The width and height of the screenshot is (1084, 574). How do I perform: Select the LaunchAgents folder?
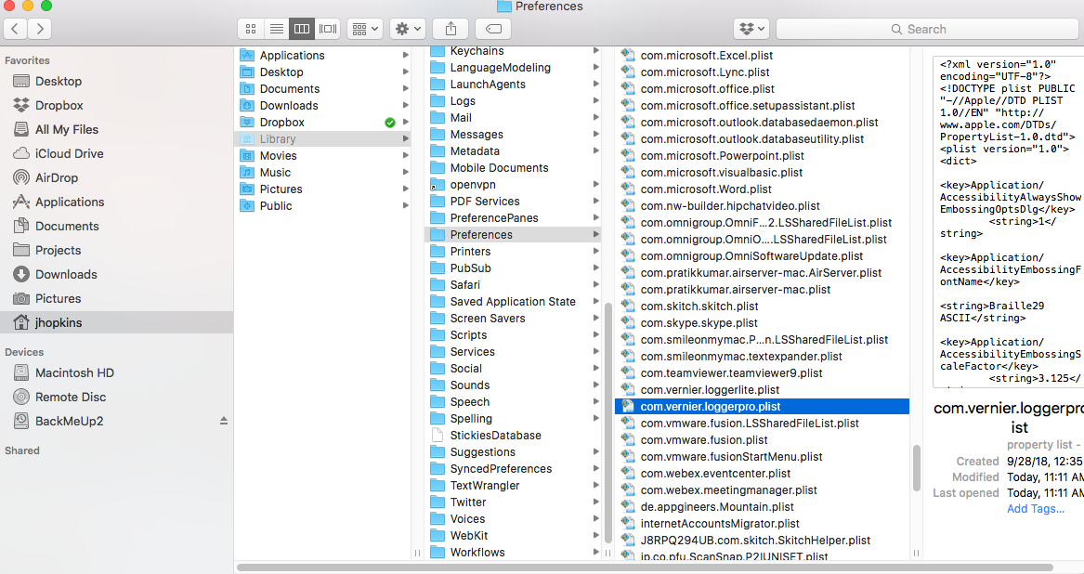click(x=513, y=85)
